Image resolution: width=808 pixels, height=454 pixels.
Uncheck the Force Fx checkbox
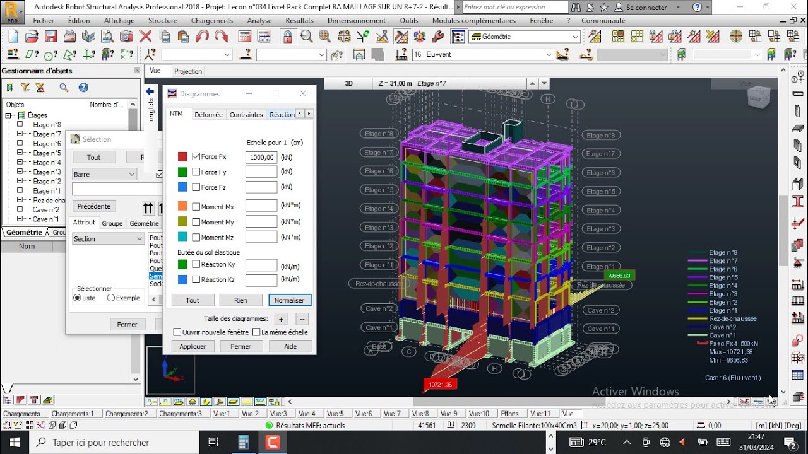[196, 156]
